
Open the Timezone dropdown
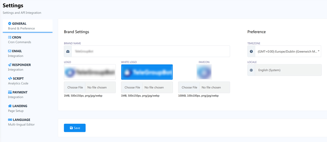[x=288, y=51]
